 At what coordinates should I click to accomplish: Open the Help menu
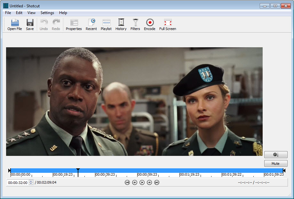[63, 13]
